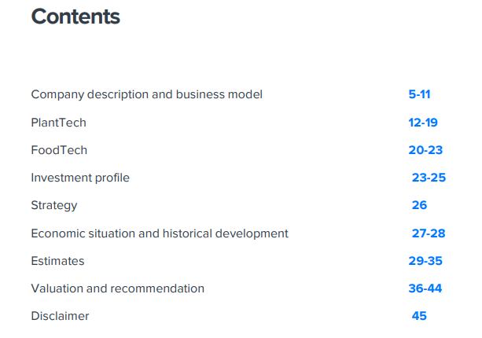Go to page range 12-19
Image resolution: width=482 pixels, height=338 pixels.
(422, 123)
